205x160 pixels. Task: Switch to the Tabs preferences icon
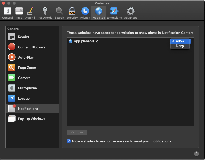19,13
